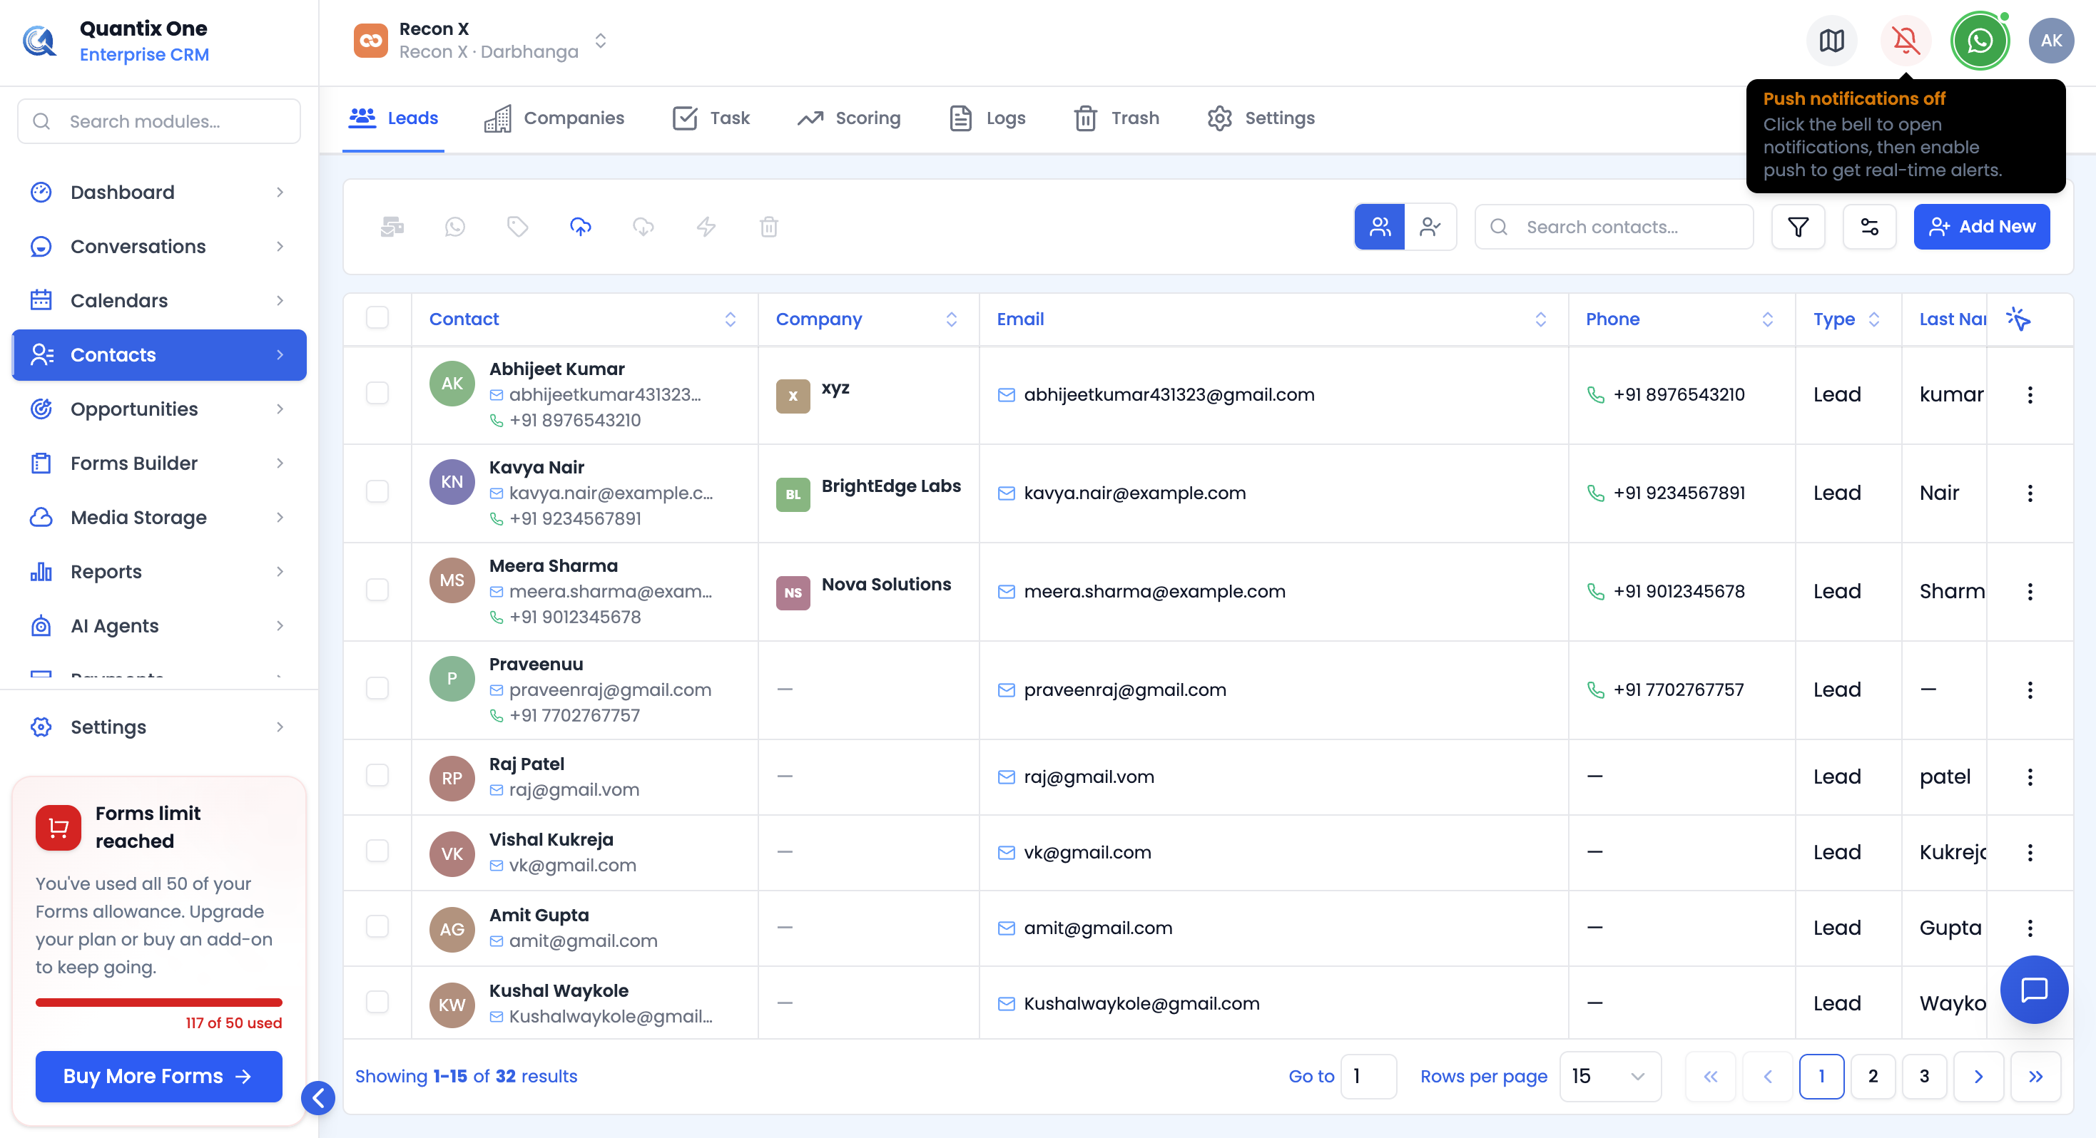Viewport: 2096px width, 1138px height.
Task: Click the Search contacts field
Action: point(1614,227)
